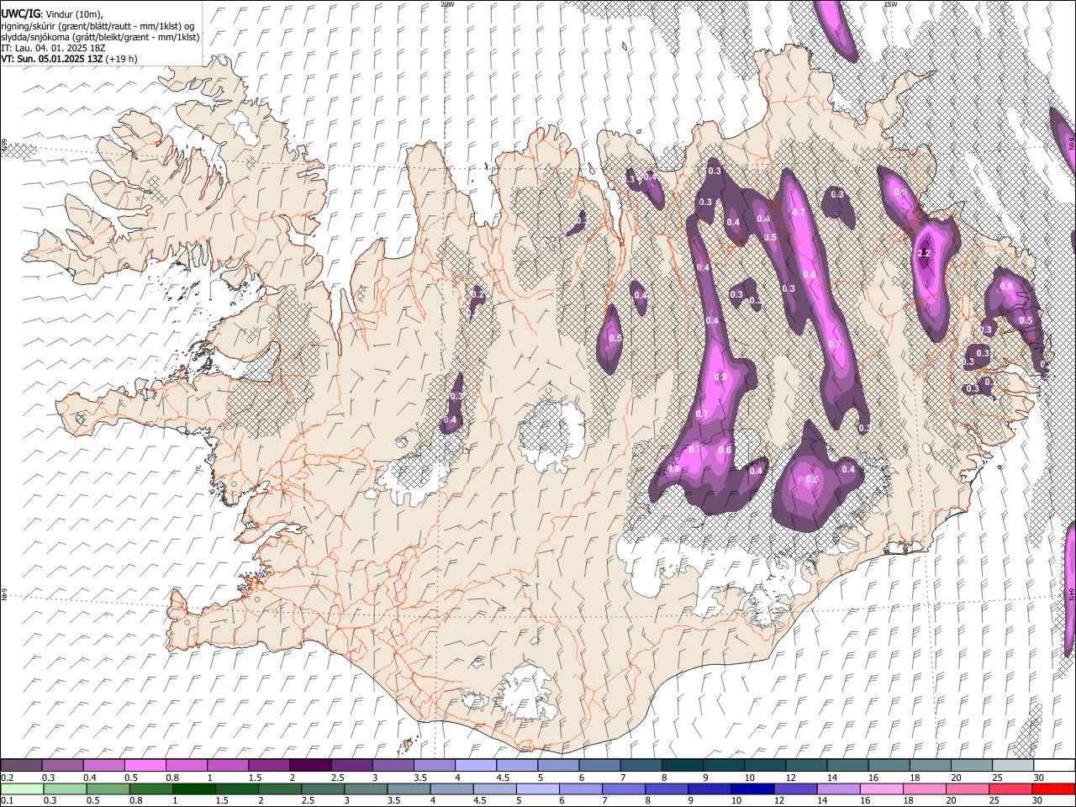Click the 15W longitude label
The width and height of the screenshot is (1076, 807).
point(890,4)
